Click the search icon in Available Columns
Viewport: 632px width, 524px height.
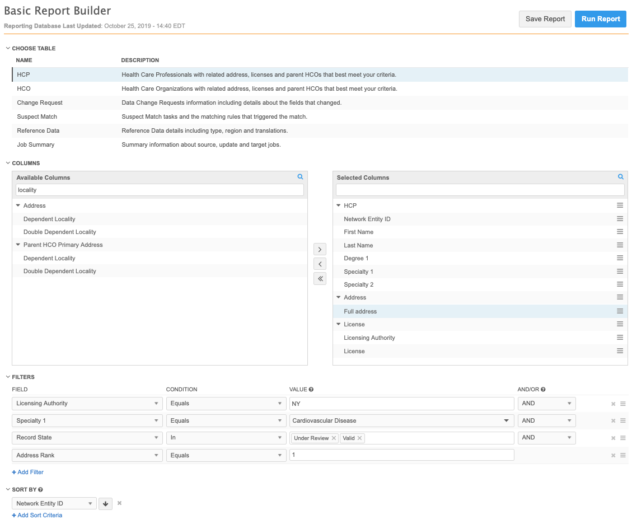click(x=300, y=177)
